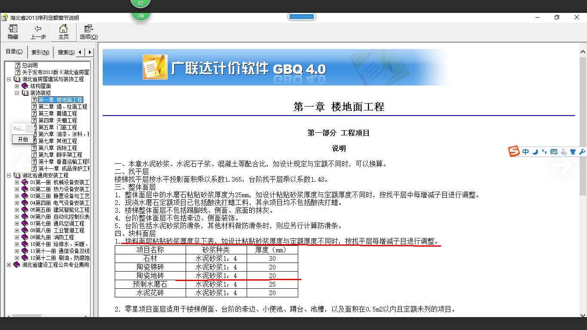
Task: Select 第三章 幕墙工程 topic
Action: (58, 113)
